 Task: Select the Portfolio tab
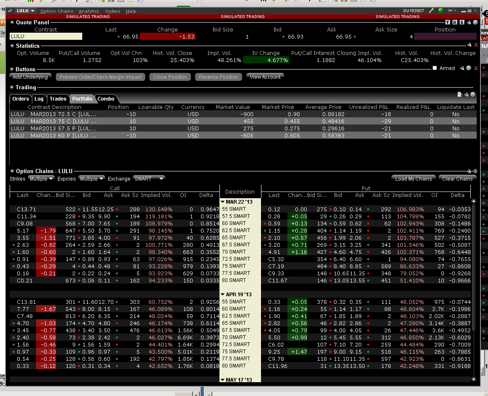click(82, 99)
